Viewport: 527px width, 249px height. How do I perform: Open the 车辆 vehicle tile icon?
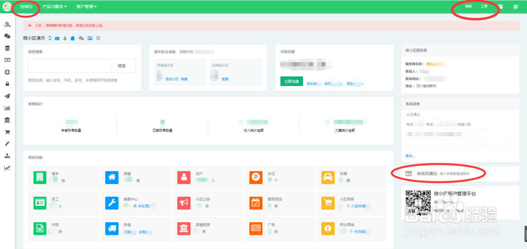coord(328,177)
